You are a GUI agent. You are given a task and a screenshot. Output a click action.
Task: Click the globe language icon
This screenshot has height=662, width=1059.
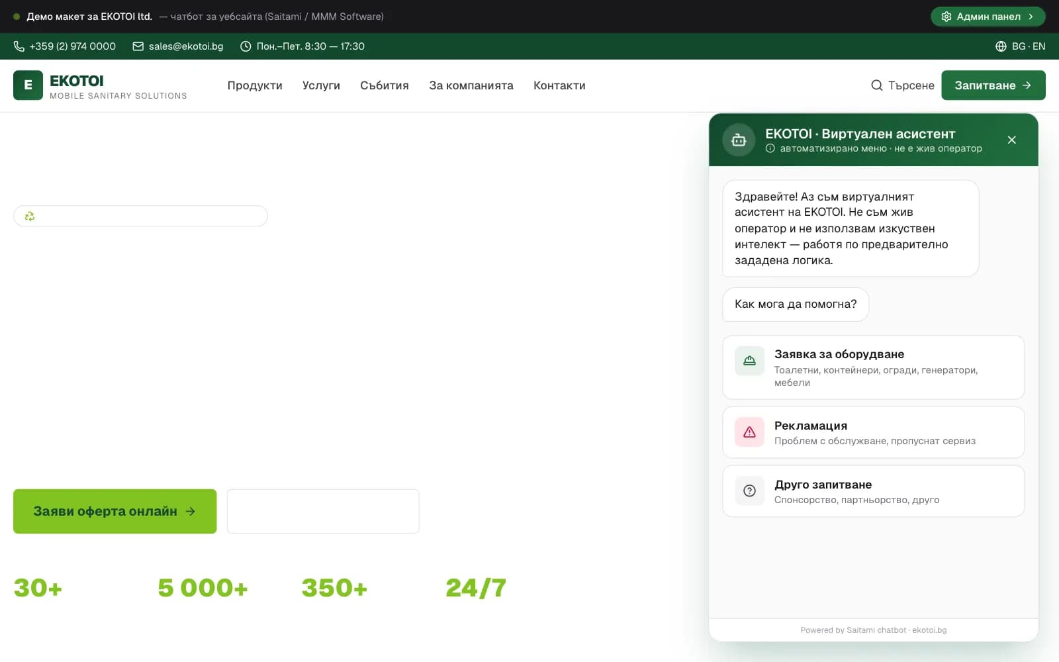click(x=1001, y=46)
